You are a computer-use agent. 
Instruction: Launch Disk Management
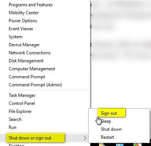[26, 61]
